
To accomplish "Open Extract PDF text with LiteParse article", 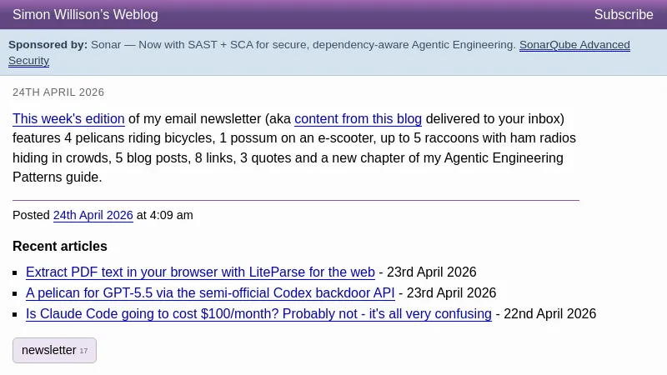I will [x=200, y=272].
